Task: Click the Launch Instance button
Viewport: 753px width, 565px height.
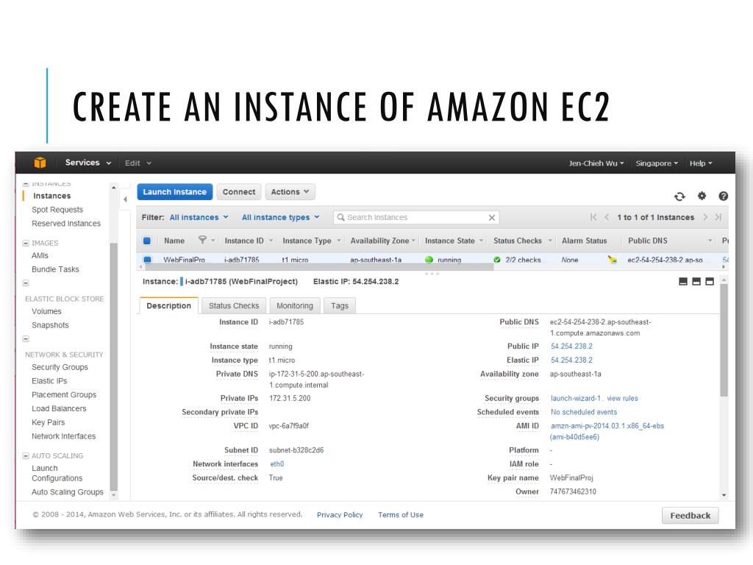Action: (x=175, y=192)
